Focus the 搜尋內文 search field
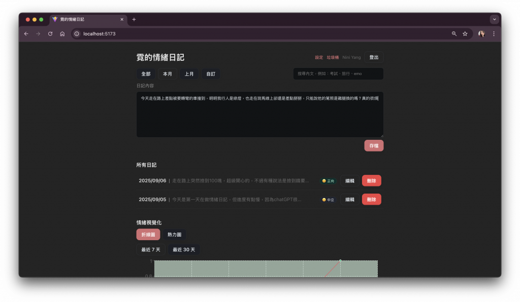 [x=338, y=74]
